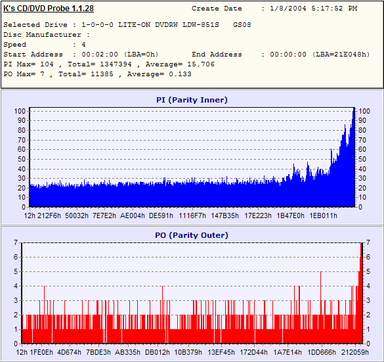Click the AE004h tick on the PI axis

(133, 215)
